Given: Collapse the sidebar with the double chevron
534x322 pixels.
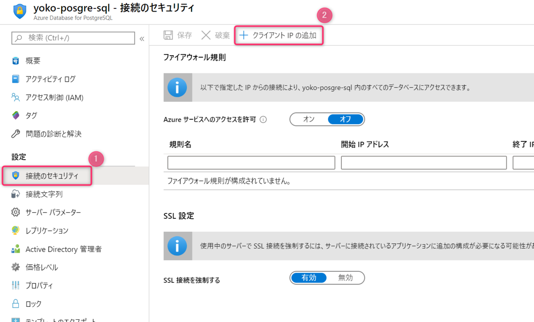Looking at the screenshot, I should click(x=142, y=39).
